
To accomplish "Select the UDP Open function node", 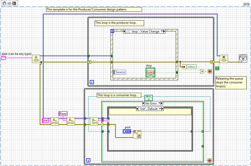I will click(x=137, y=134).
